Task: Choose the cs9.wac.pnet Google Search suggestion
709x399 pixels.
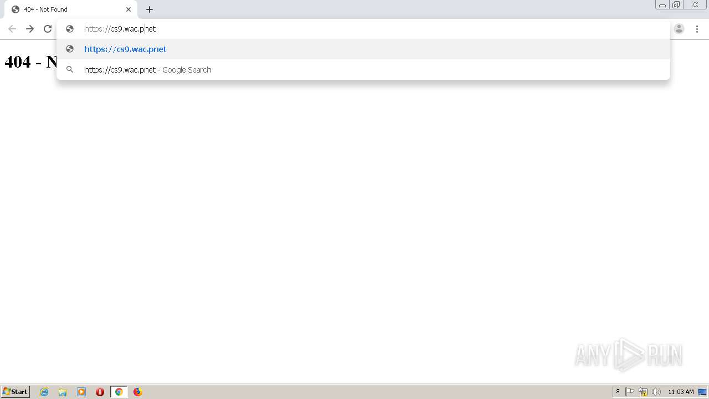Action: [363, 69]
